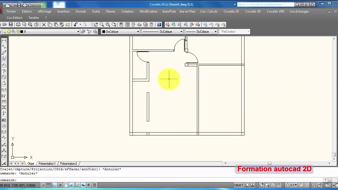Switch to the Présentation1 tab
338x190 pixels.
pyautogui.click(x=47, y=164)
